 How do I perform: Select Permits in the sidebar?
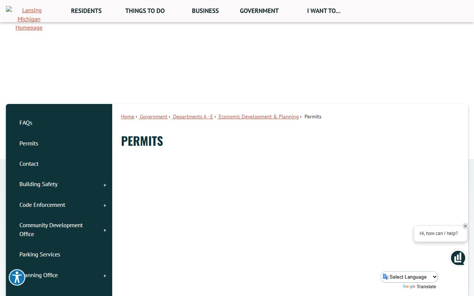(x=29, y=143)
